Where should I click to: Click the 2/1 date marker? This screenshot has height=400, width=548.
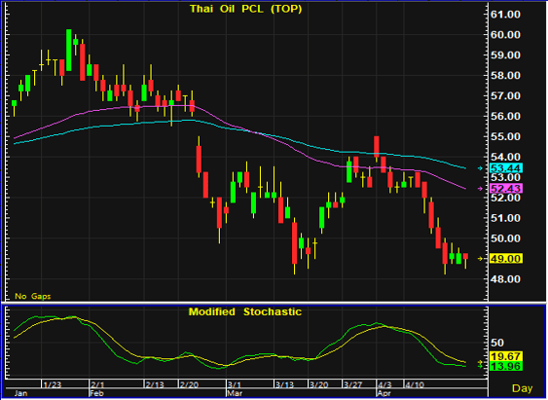tap(97, 385)
